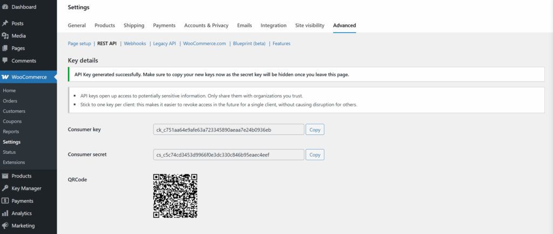
Task: Select the Site visibility tab
Action: click(x=309, y=25)
